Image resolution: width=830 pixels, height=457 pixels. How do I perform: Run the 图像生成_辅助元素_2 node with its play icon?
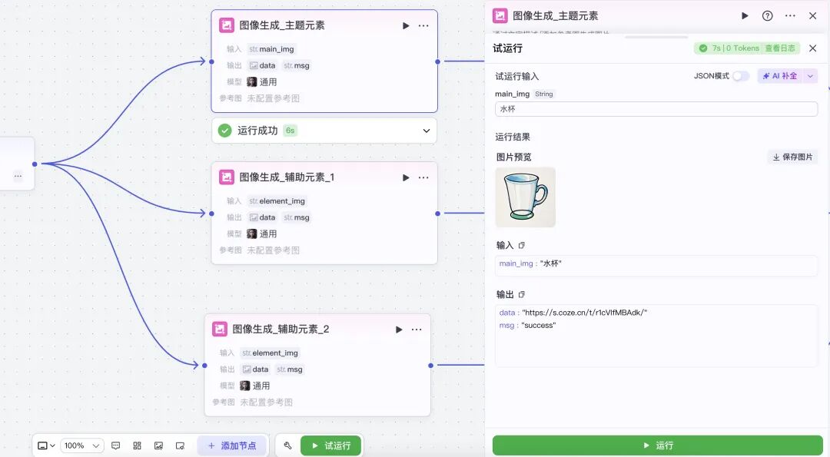399,330
